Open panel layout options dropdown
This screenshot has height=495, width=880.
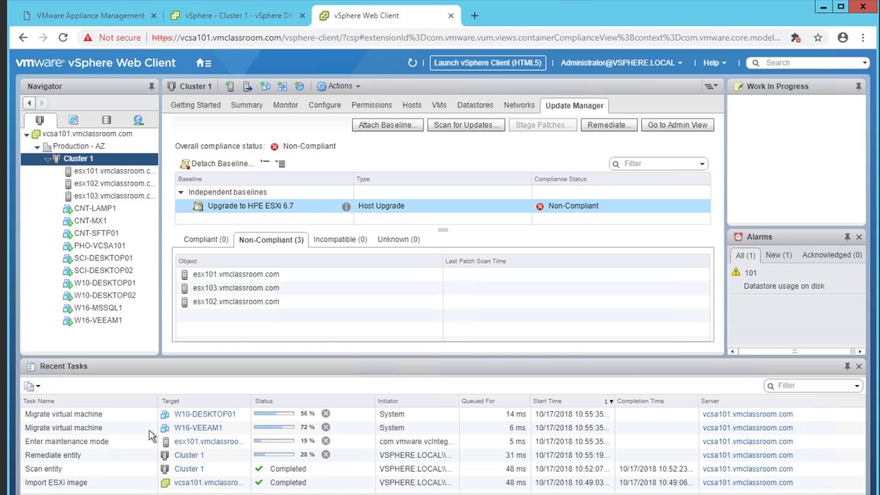pos(711,87)
